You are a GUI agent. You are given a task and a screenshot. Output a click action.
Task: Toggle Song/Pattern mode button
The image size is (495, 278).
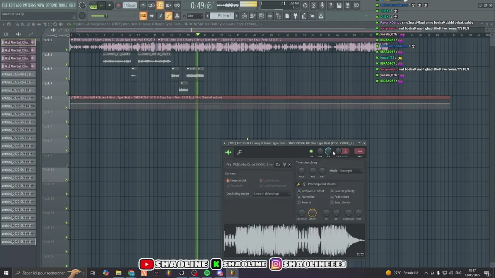[93, 5]
